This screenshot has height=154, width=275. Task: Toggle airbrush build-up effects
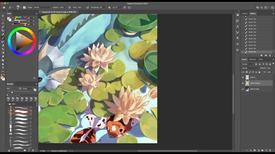pyautogui.click(x=88, y=8)
